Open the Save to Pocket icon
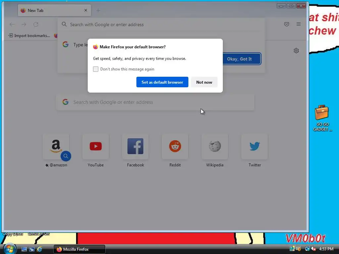339x254 pixels. point(287,24)
